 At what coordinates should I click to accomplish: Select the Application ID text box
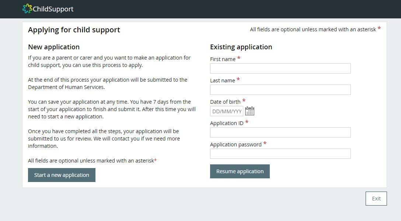[280, 132]
